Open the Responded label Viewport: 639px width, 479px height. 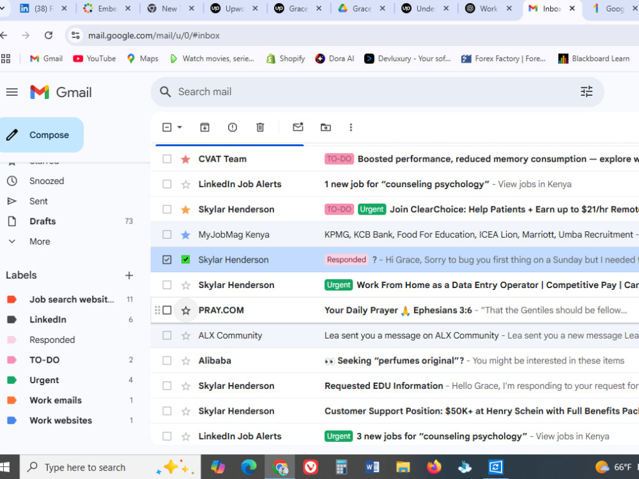52,340
